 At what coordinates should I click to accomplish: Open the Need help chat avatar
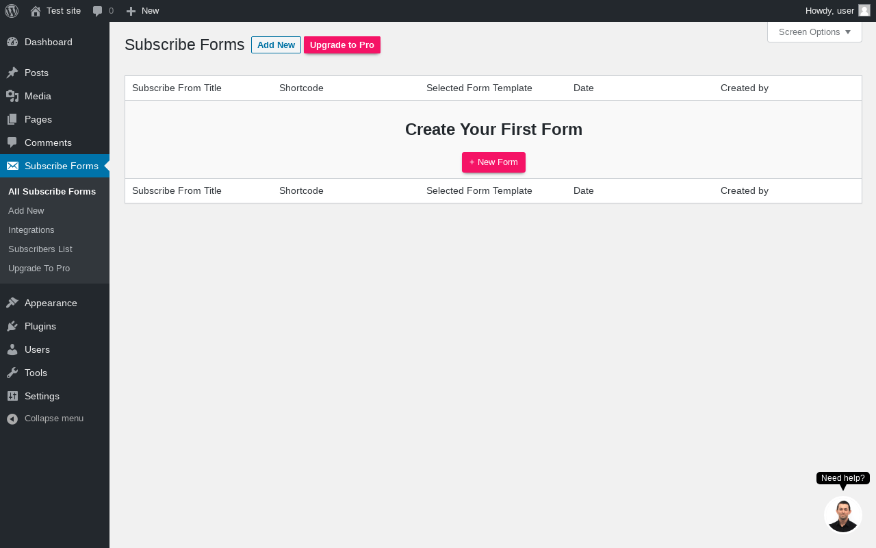842,515
